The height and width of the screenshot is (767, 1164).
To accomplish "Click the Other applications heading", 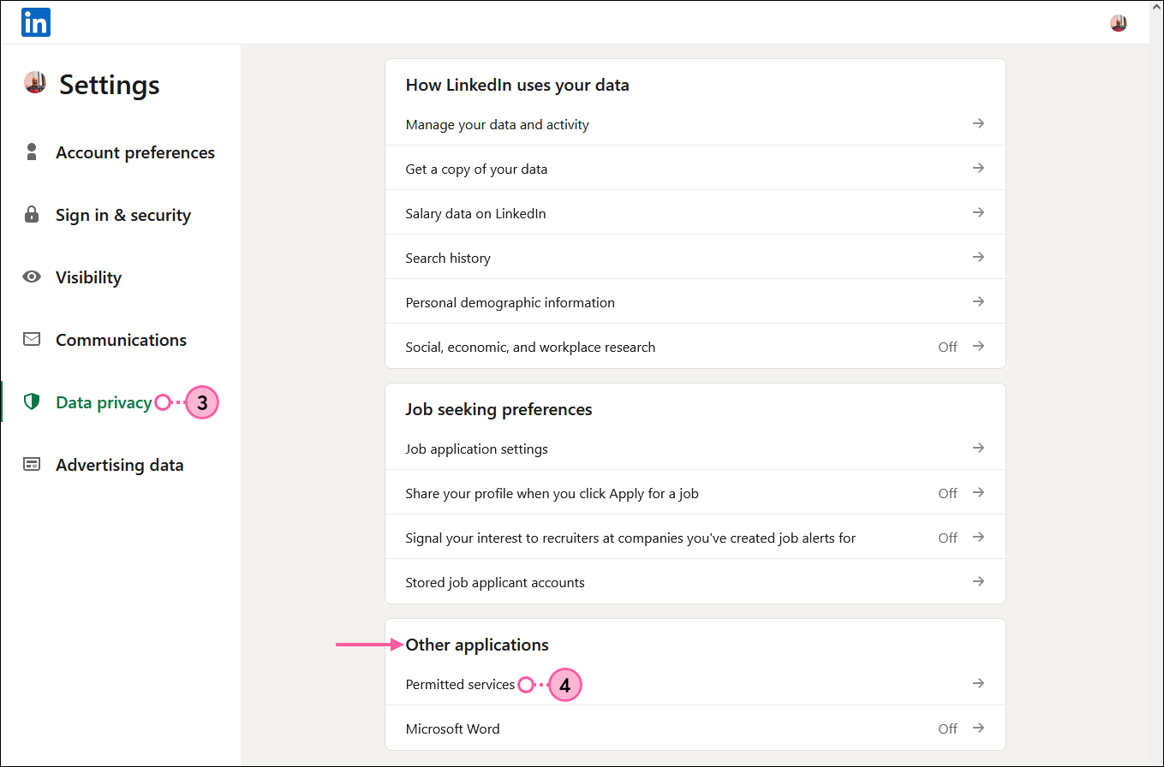I will pyautogui.click(x=477, y=645).
